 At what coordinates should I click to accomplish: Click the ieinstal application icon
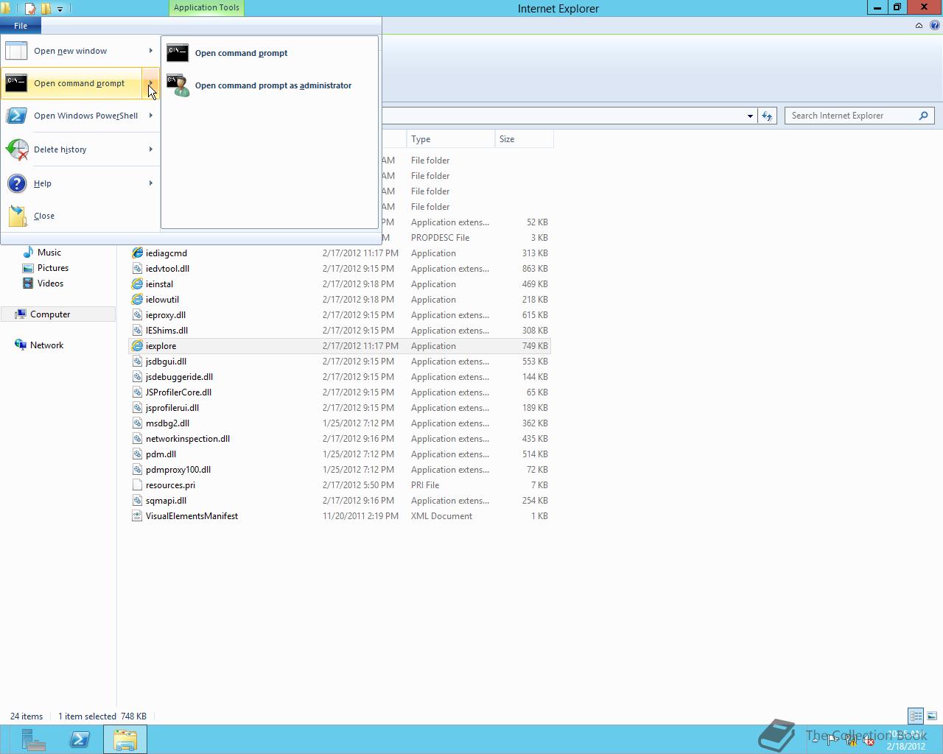137,284
